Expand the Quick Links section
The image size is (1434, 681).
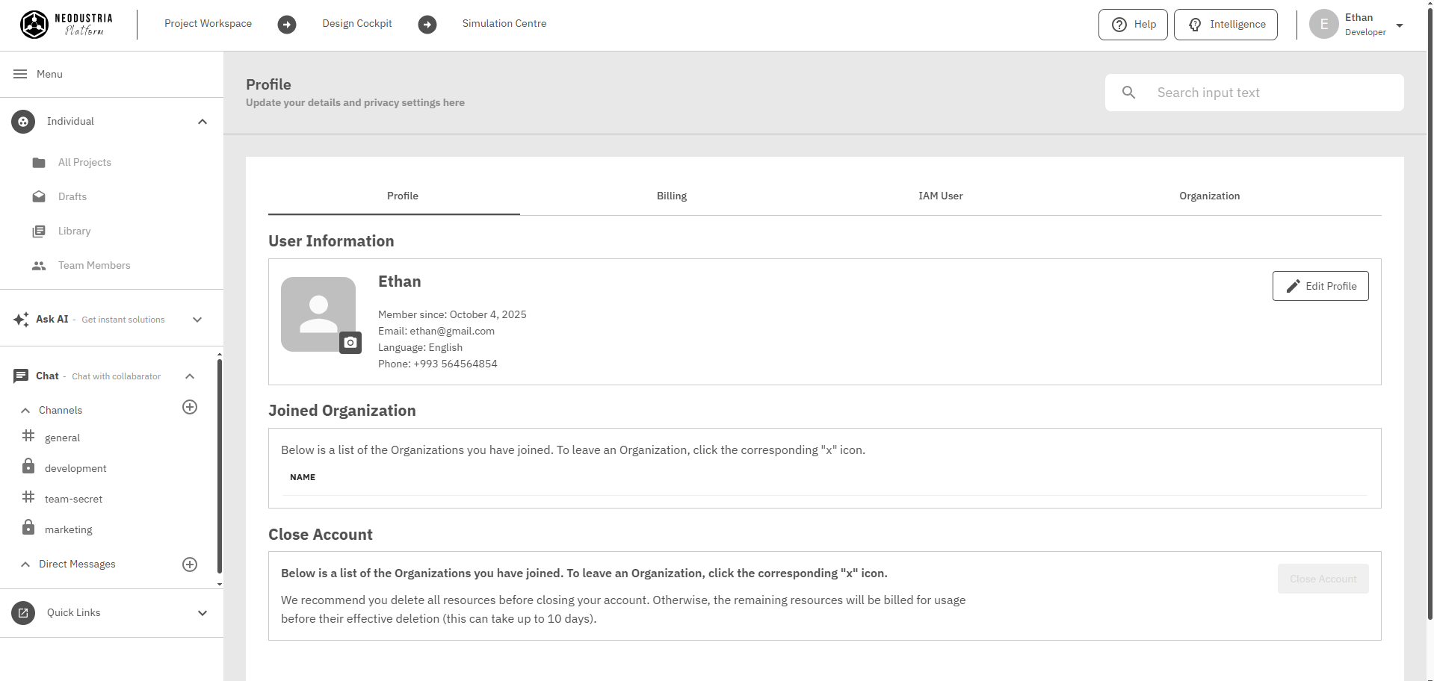(203, 613)
